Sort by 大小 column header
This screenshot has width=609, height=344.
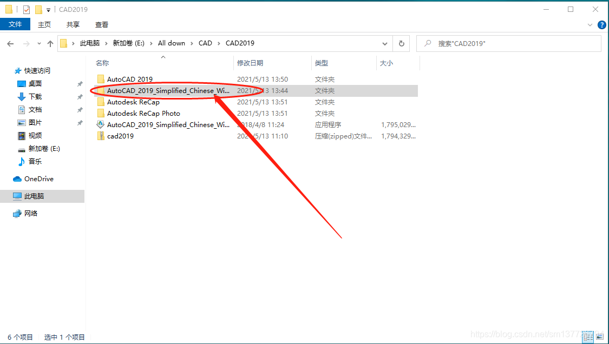(x=386, y=63)
